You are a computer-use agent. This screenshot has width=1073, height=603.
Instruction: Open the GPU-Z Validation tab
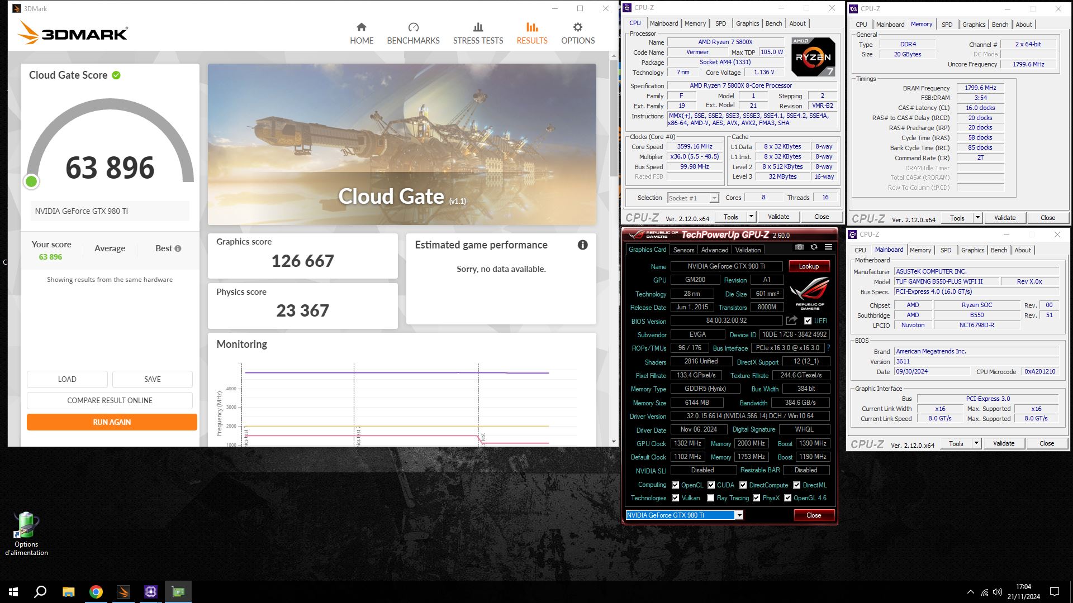[748, 250]
